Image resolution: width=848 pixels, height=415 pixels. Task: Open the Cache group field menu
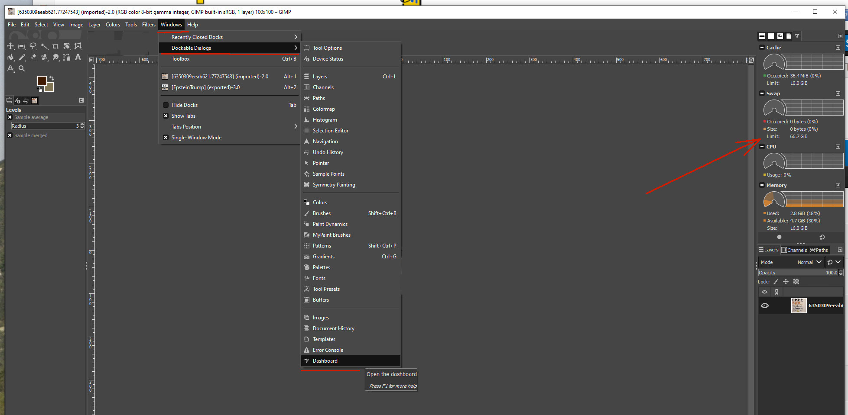838,48
